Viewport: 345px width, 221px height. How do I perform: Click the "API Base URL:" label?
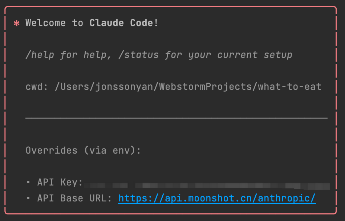(x=75, y=199)
